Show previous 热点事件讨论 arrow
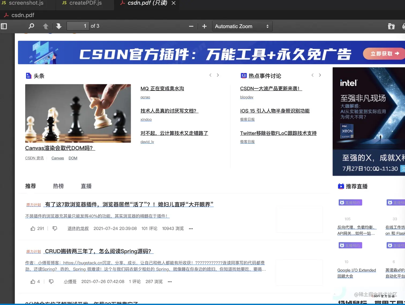This screenshot has height=305, width=405. 312,75
